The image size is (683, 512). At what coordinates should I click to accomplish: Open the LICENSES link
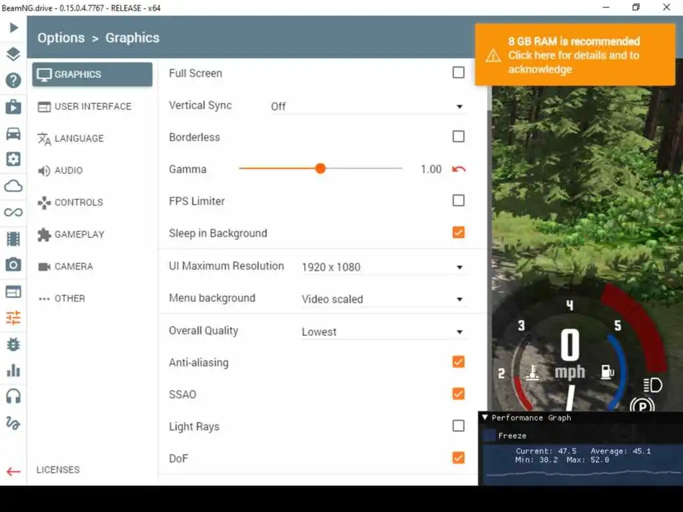[x=58, y=470]
